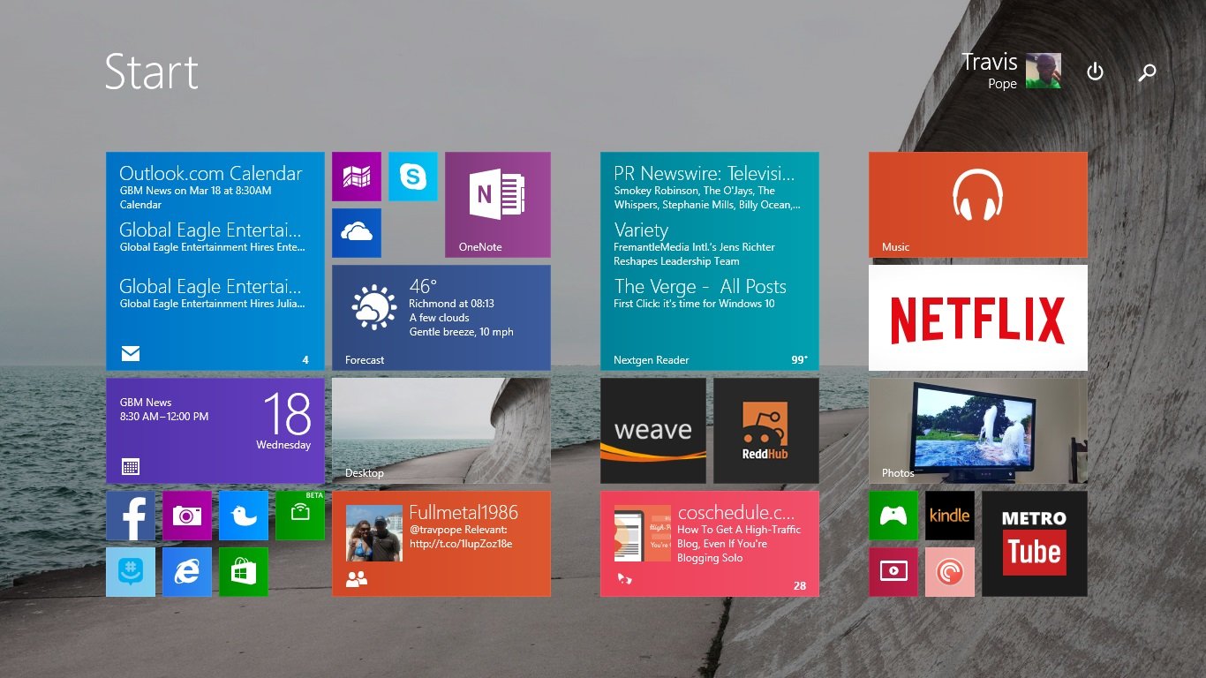The width and height of the screenshot is (1206, 678).
Task: Launch Skype from its small tile
Action: click(x=413, y=177)
